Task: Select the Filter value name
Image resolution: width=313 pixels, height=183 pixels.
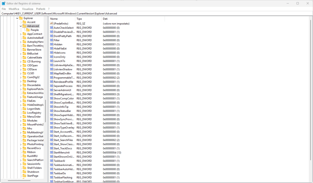Action: click(57, 40)
